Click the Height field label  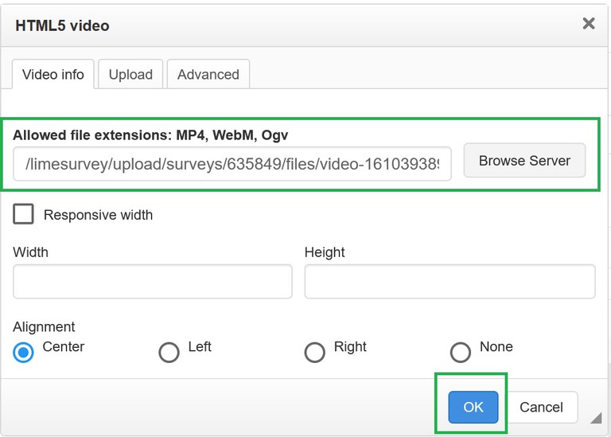pyautogui.click(x=325, y=252)
